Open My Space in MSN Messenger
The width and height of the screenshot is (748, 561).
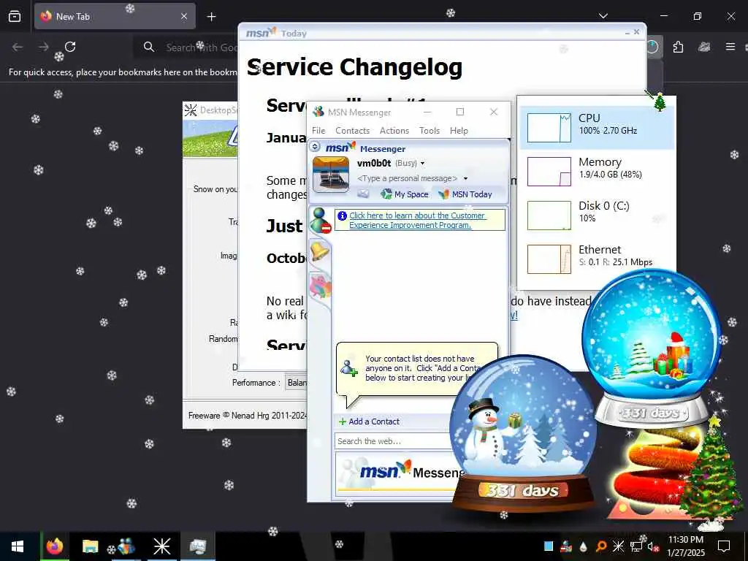(x=405, y=194)
